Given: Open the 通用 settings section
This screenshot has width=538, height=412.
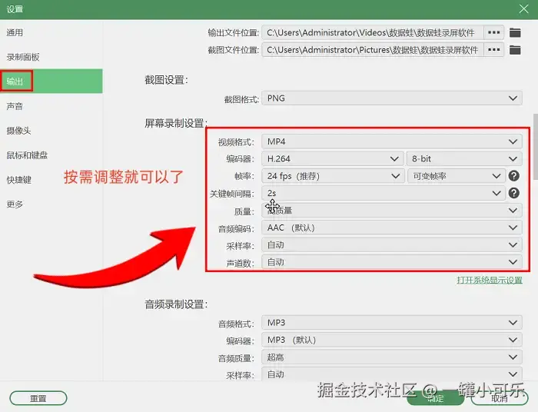Looking at the screenshot, I should coord(51,32).
